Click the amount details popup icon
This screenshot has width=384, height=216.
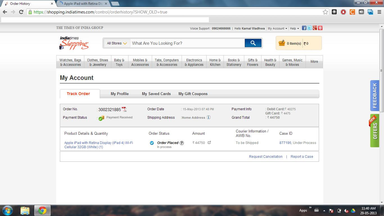(x=209, y=143)
